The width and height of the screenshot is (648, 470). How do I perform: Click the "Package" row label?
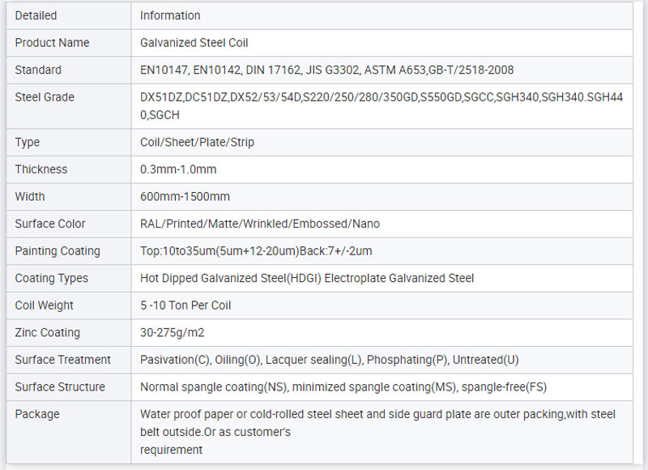tap(37, 414)
